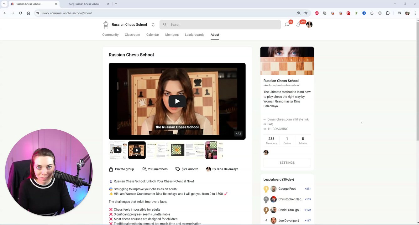The height and width of the screenshot is (225, 419).
Task: Close the FAQ browser tab
Action: pyautogui.click(x=108, y=4)
